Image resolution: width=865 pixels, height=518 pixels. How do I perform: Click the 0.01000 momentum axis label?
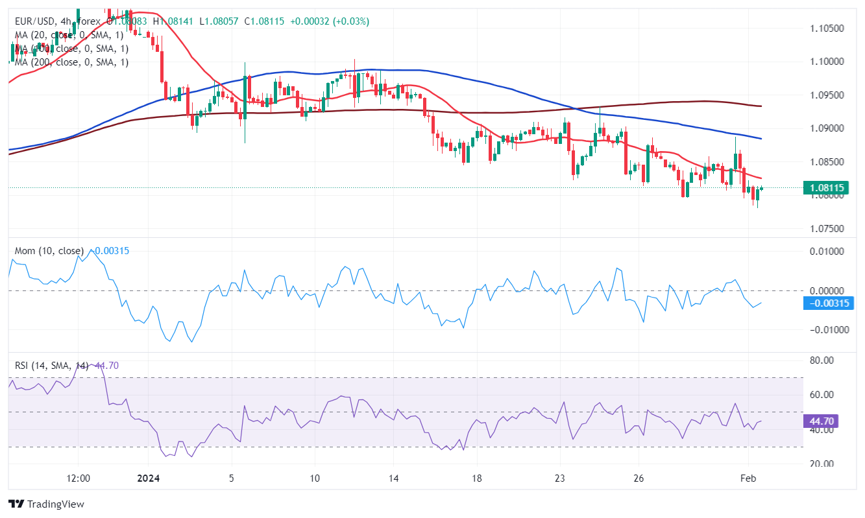pyautogui.click(x=826, y=252)
